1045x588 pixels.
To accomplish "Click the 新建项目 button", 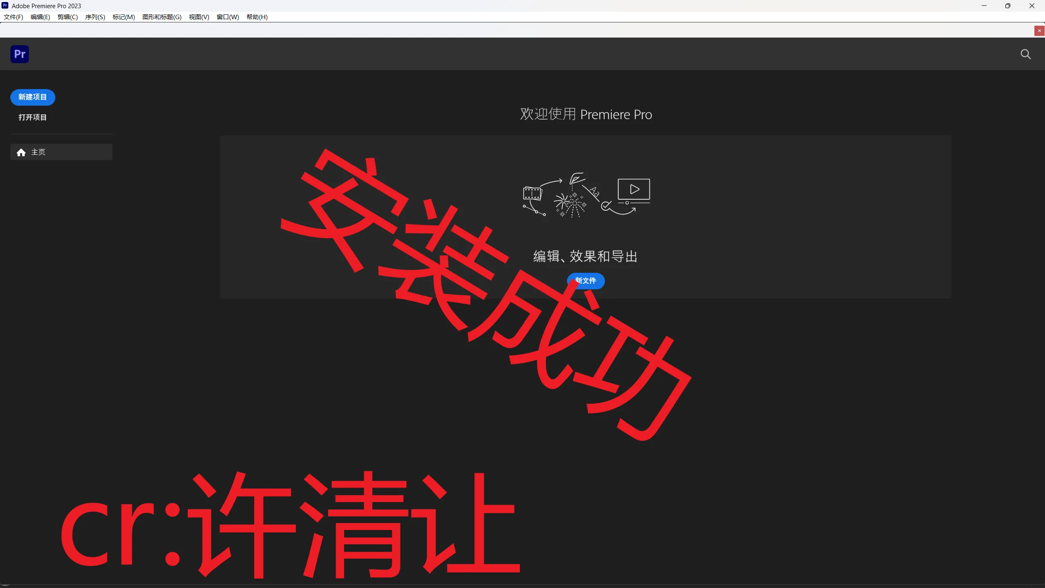I will point(33,97).
